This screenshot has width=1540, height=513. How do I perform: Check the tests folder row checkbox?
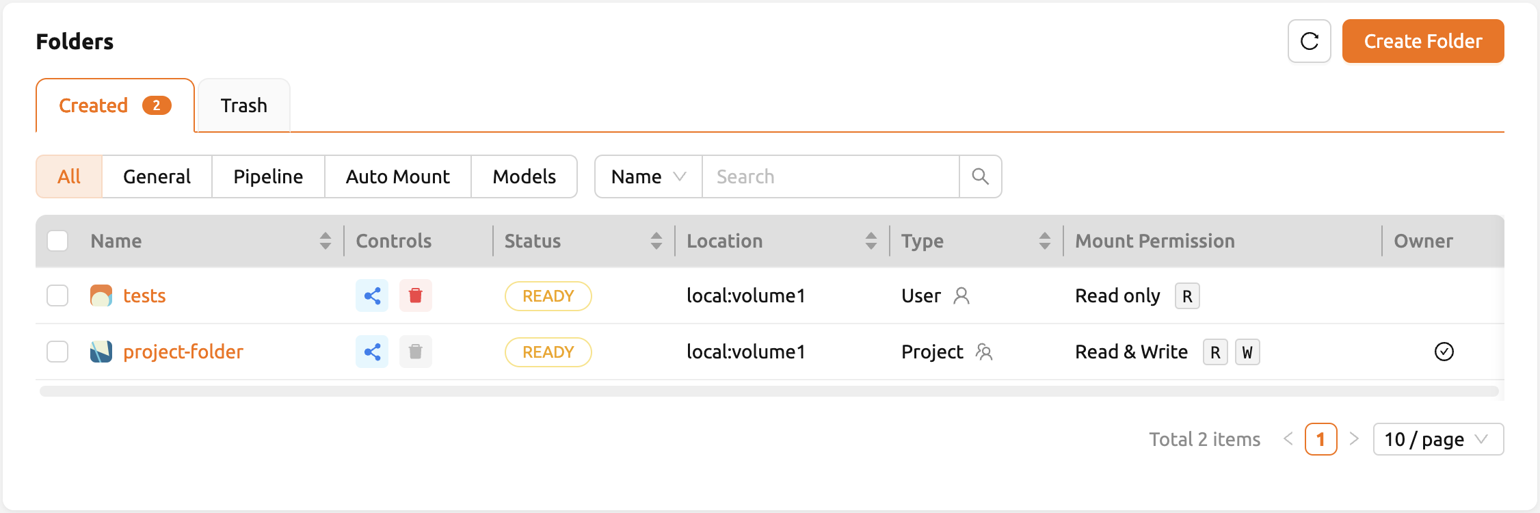(x=57, y=295)
